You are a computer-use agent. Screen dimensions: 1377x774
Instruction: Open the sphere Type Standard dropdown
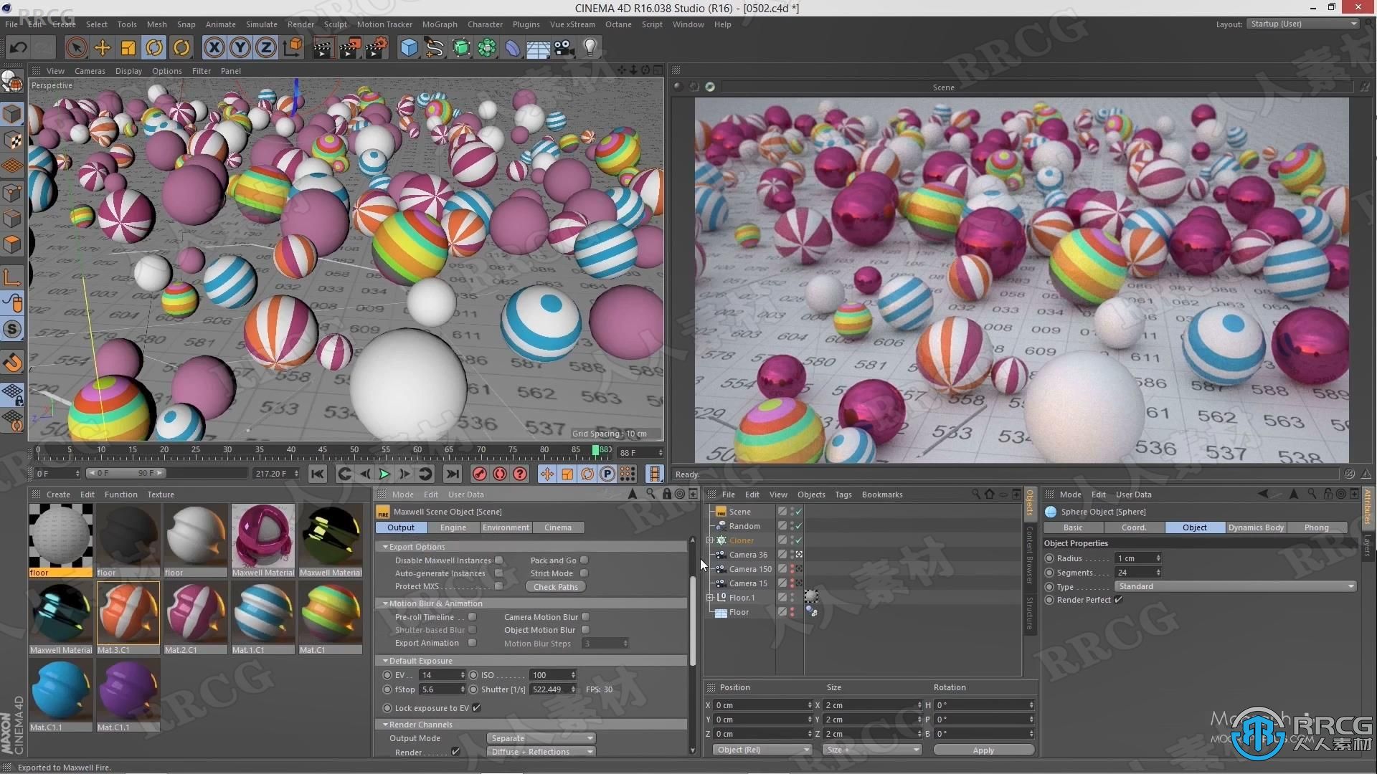pyautogui.click(x=1236, y=586)
